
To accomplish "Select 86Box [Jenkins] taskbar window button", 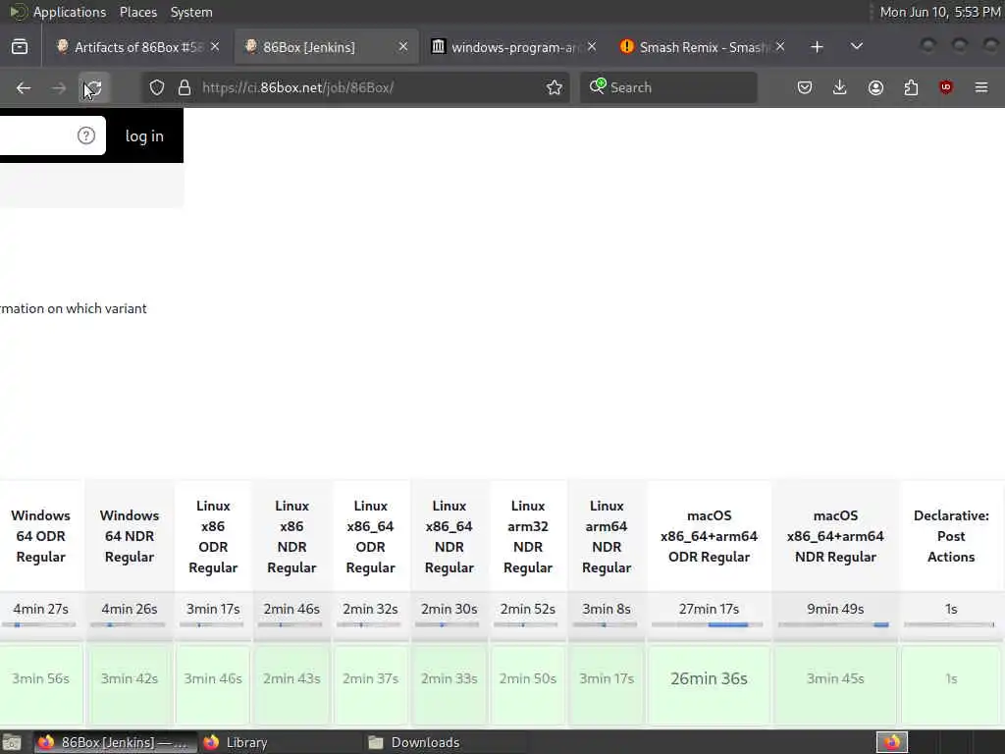I will point(116,742).
